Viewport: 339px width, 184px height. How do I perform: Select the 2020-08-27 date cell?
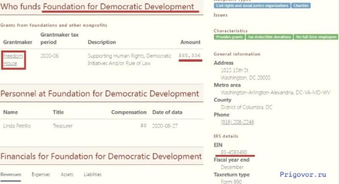coord(165,126)
